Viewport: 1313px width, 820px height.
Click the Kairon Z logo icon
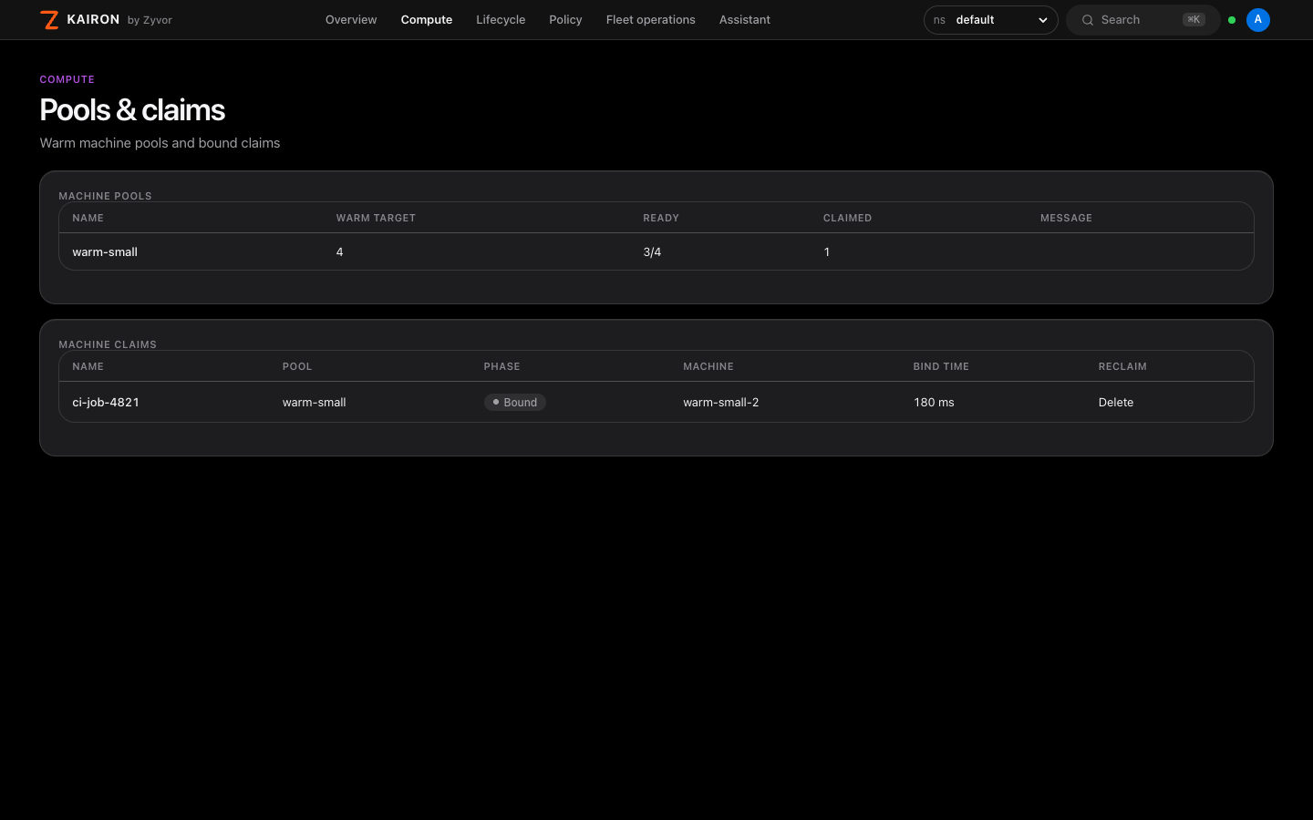50,20
